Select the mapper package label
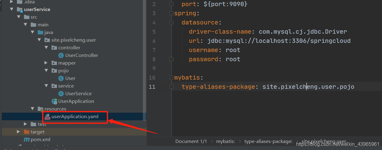The image size is (382, 150). pos(67,63)
